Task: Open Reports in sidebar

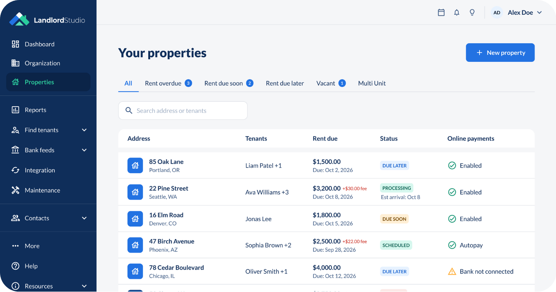Action: (x=48, y=110)
